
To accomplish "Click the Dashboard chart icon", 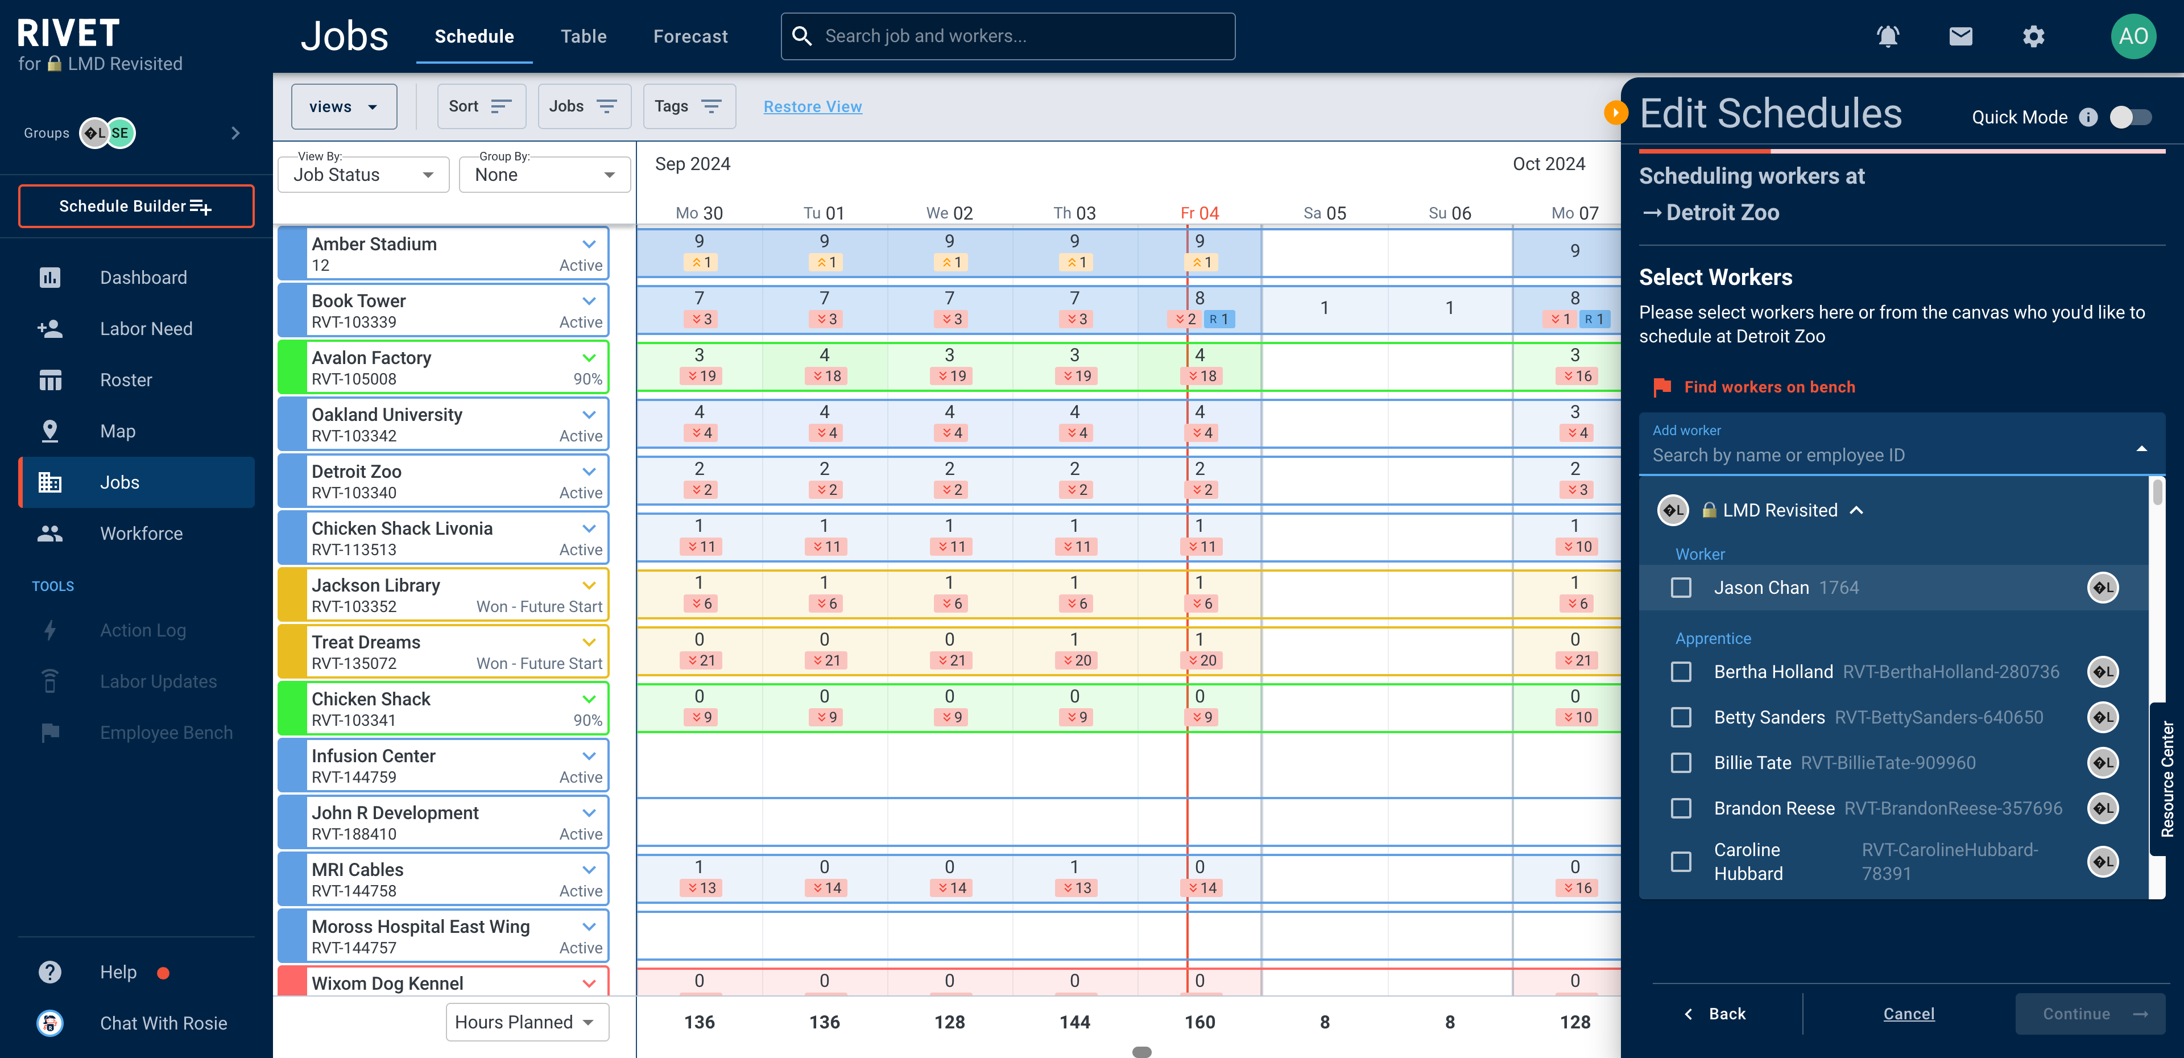I will pos(50,277).
